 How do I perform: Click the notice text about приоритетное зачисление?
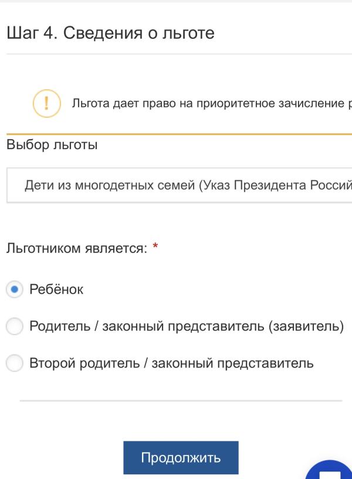pos(211,104)
